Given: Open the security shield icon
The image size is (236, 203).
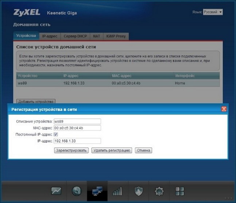Looking at the screenshot, I should [138, 191].
